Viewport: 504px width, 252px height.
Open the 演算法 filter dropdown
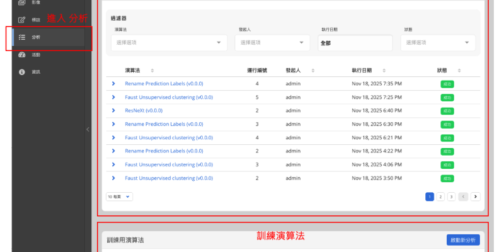coord(170,42)
